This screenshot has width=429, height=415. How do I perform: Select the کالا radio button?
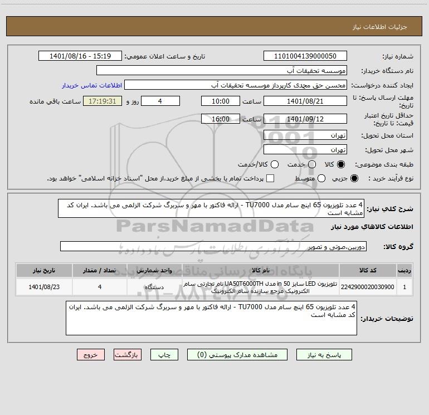(341, 164)
